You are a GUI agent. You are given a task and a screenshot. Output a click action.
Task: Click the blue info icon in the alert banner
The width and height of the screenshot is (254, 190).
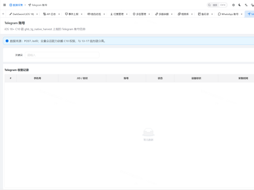tap(7, 41)
